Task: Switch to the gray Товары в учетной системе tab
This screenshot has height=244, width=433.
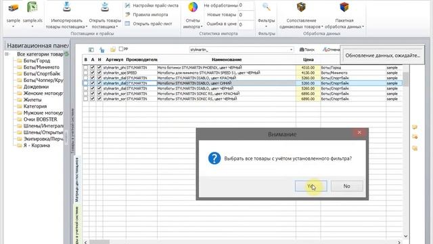Action: tap(72, 131)
